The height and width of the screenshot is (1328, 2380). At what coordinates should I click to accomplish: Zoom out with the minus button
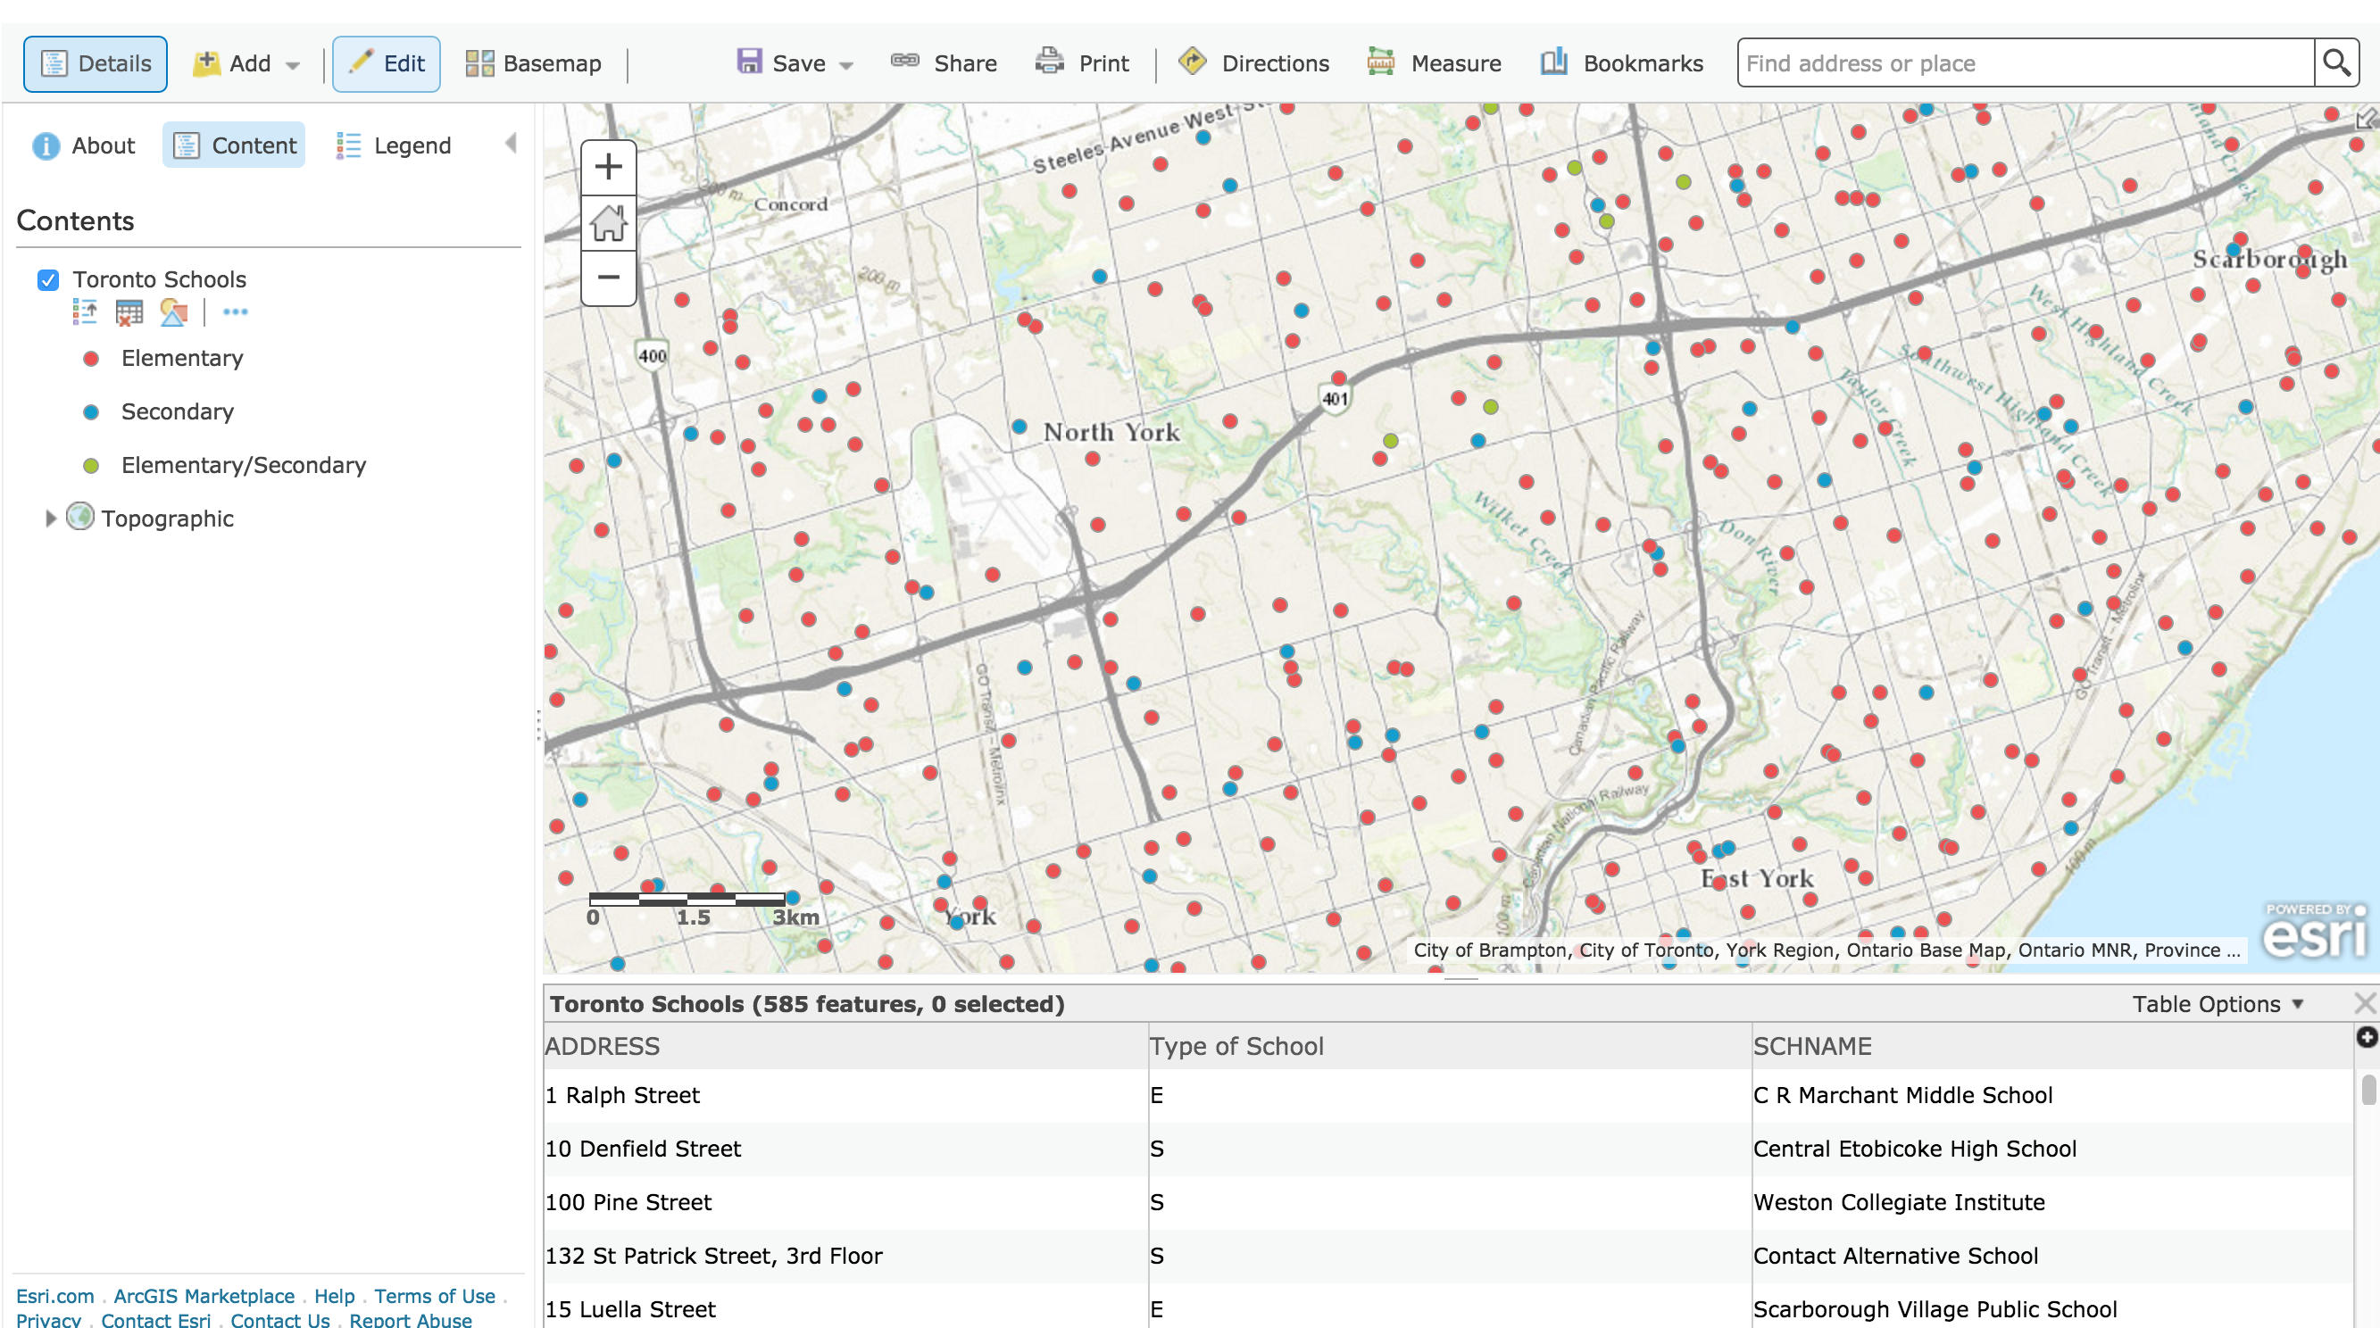point(608,277)
